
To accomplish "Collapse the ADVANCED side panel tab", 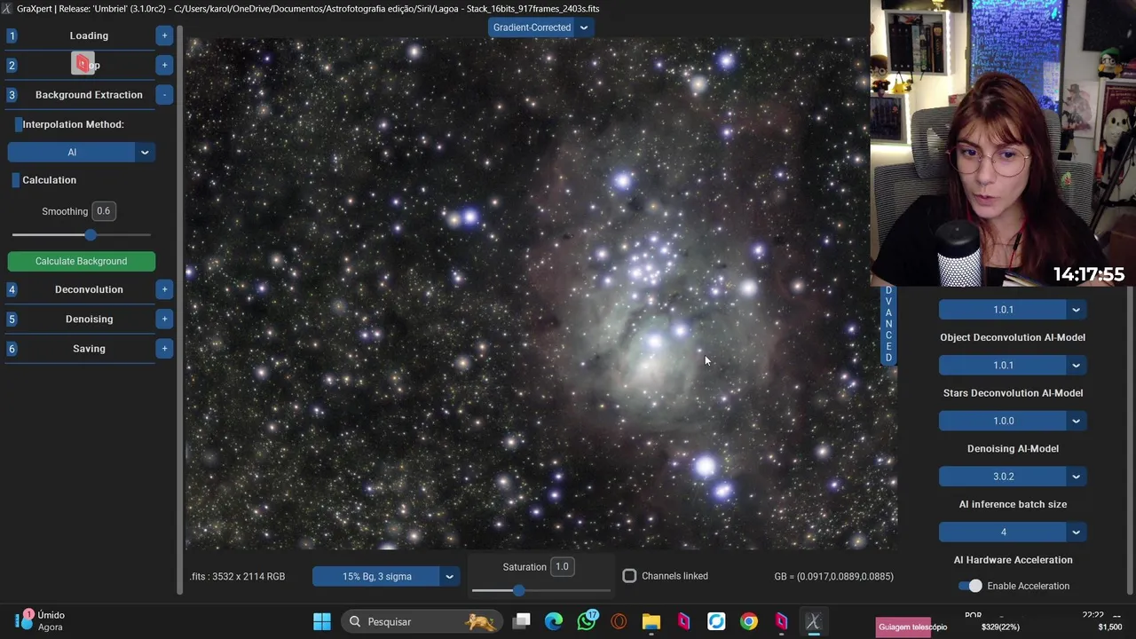I will (888, 325).
